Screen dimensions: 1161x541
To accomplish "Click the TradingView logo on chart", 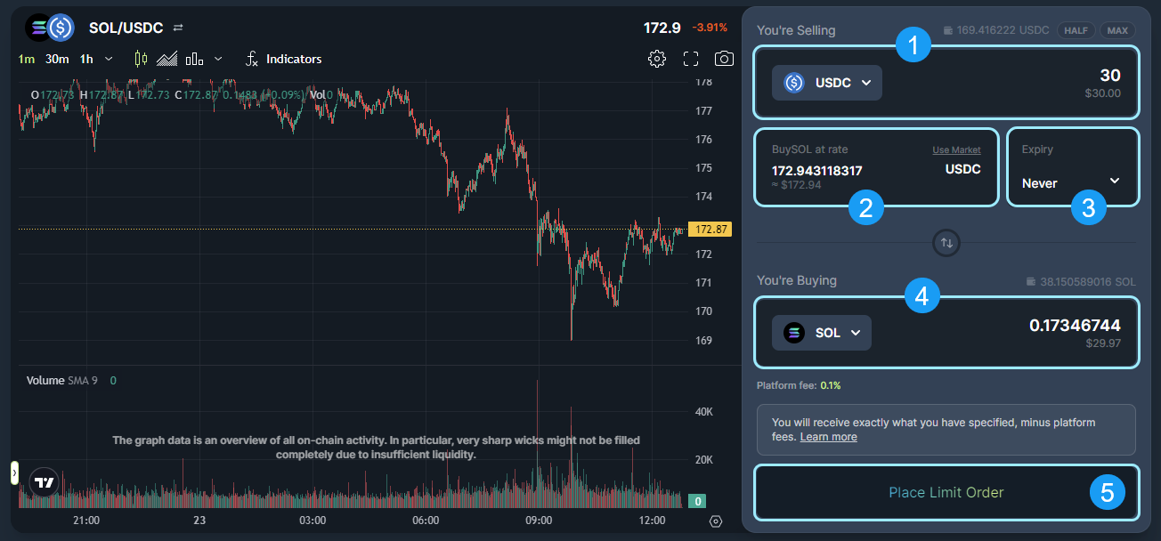I will click(x=43, y=483).
